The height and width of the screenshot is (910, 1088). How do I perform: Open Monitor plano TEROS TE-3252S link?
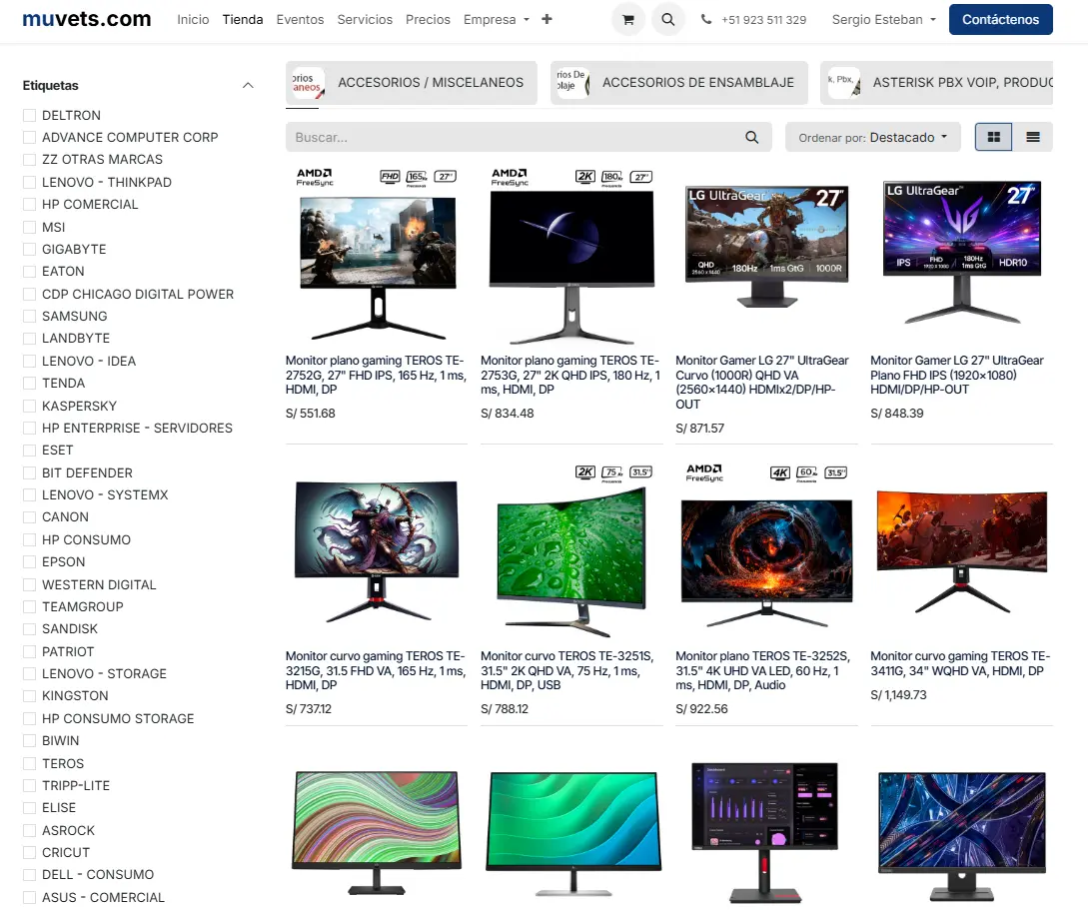pyautogui.click(x=762, y=670)
